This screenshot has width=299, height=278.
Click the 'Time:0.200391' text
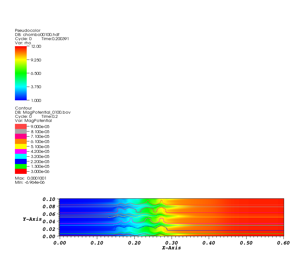tap(55, 39)
